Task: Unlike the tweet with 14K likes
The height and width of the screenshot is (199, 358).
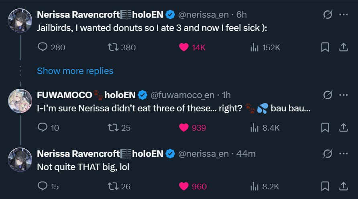Action: click(184, 47)
